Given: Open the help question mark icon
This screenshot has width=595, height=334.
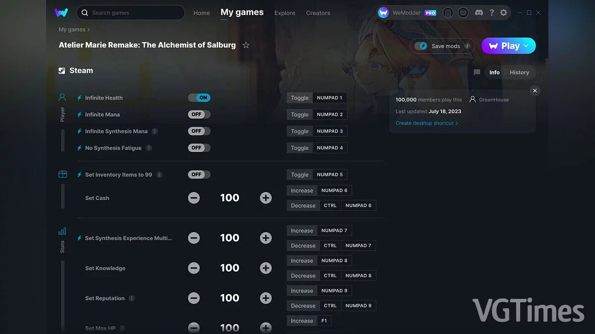Looking at the screenshot, I should pyautogui.click(x=491, y=13).
